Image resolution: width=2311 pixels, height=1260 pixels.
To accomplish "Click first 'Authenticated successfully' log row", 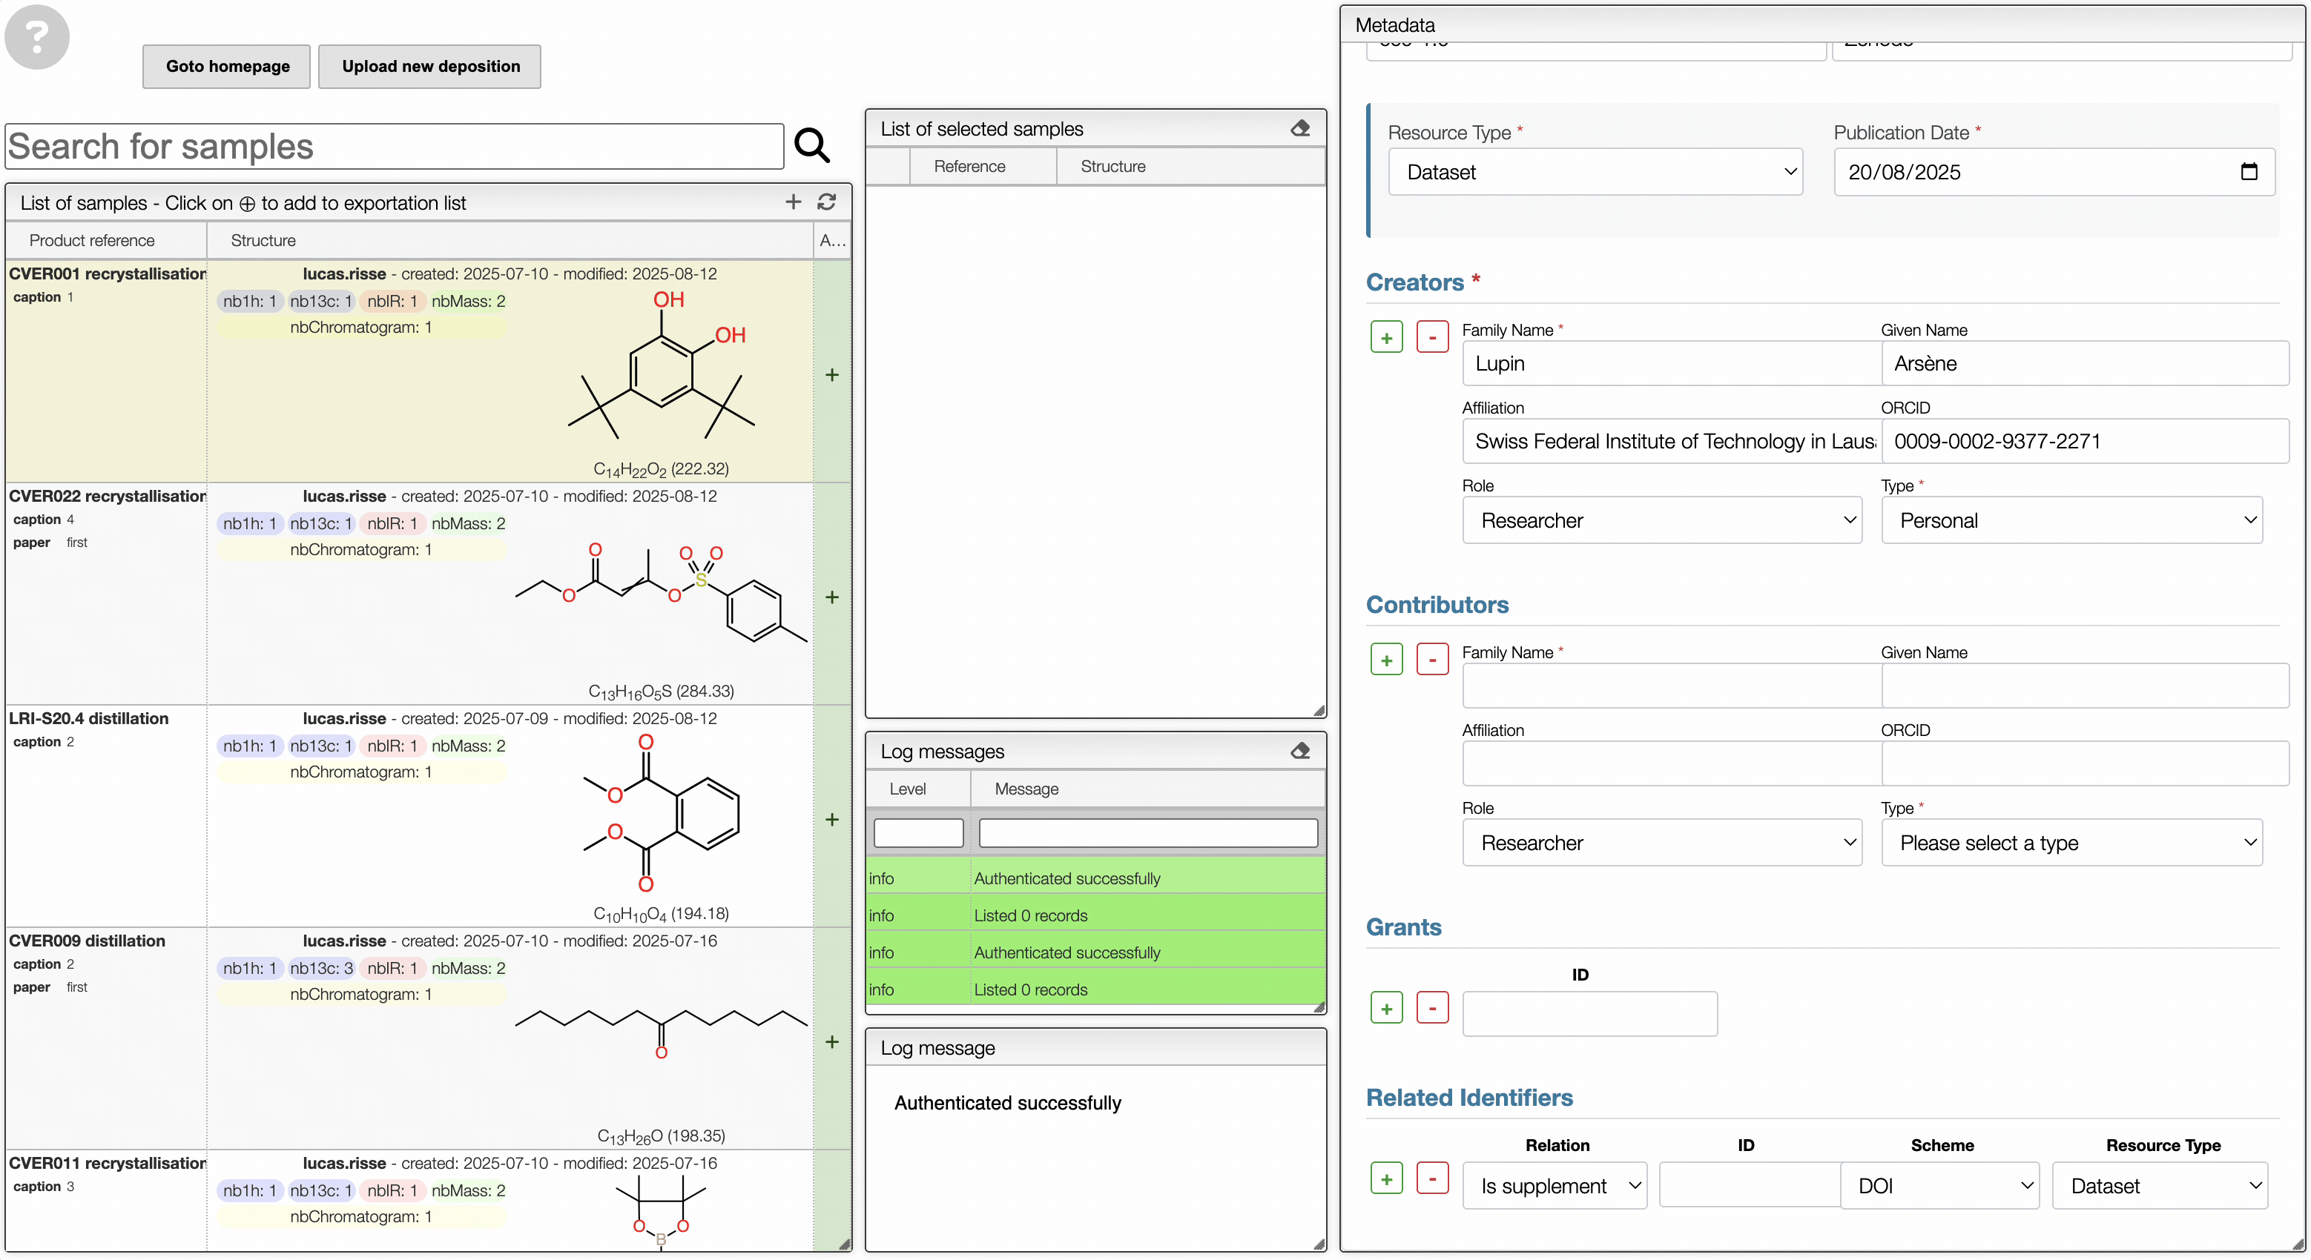I will [1095, 878].
